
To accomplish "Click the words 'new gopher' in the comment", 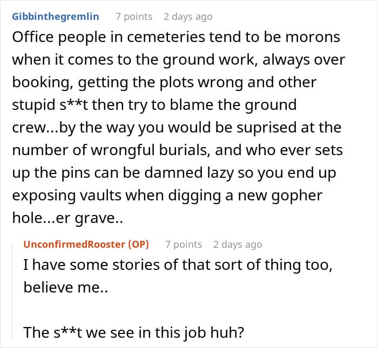I will tap(280, 196).
